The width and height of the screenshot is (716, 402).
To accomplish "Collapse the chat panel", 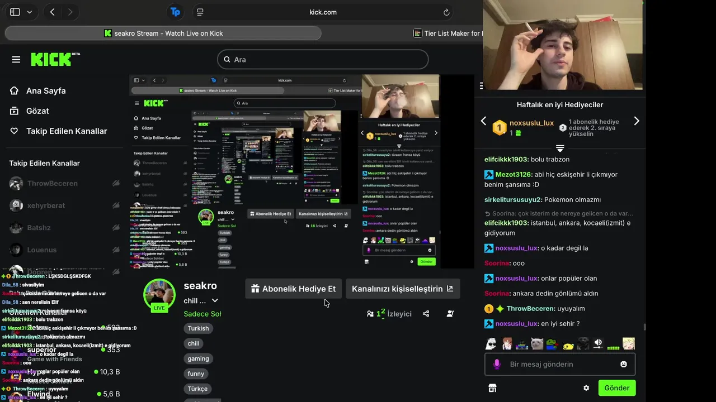I will click(x=482, y=86).
